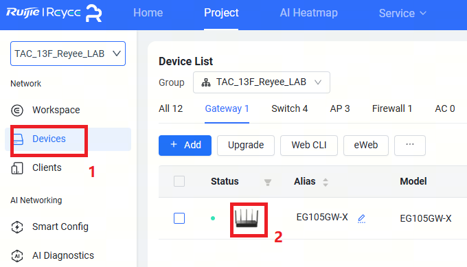Open the TAC_13F_Reyee_LAB project dropdown
467x267 pixels.
tap(68, 54)
